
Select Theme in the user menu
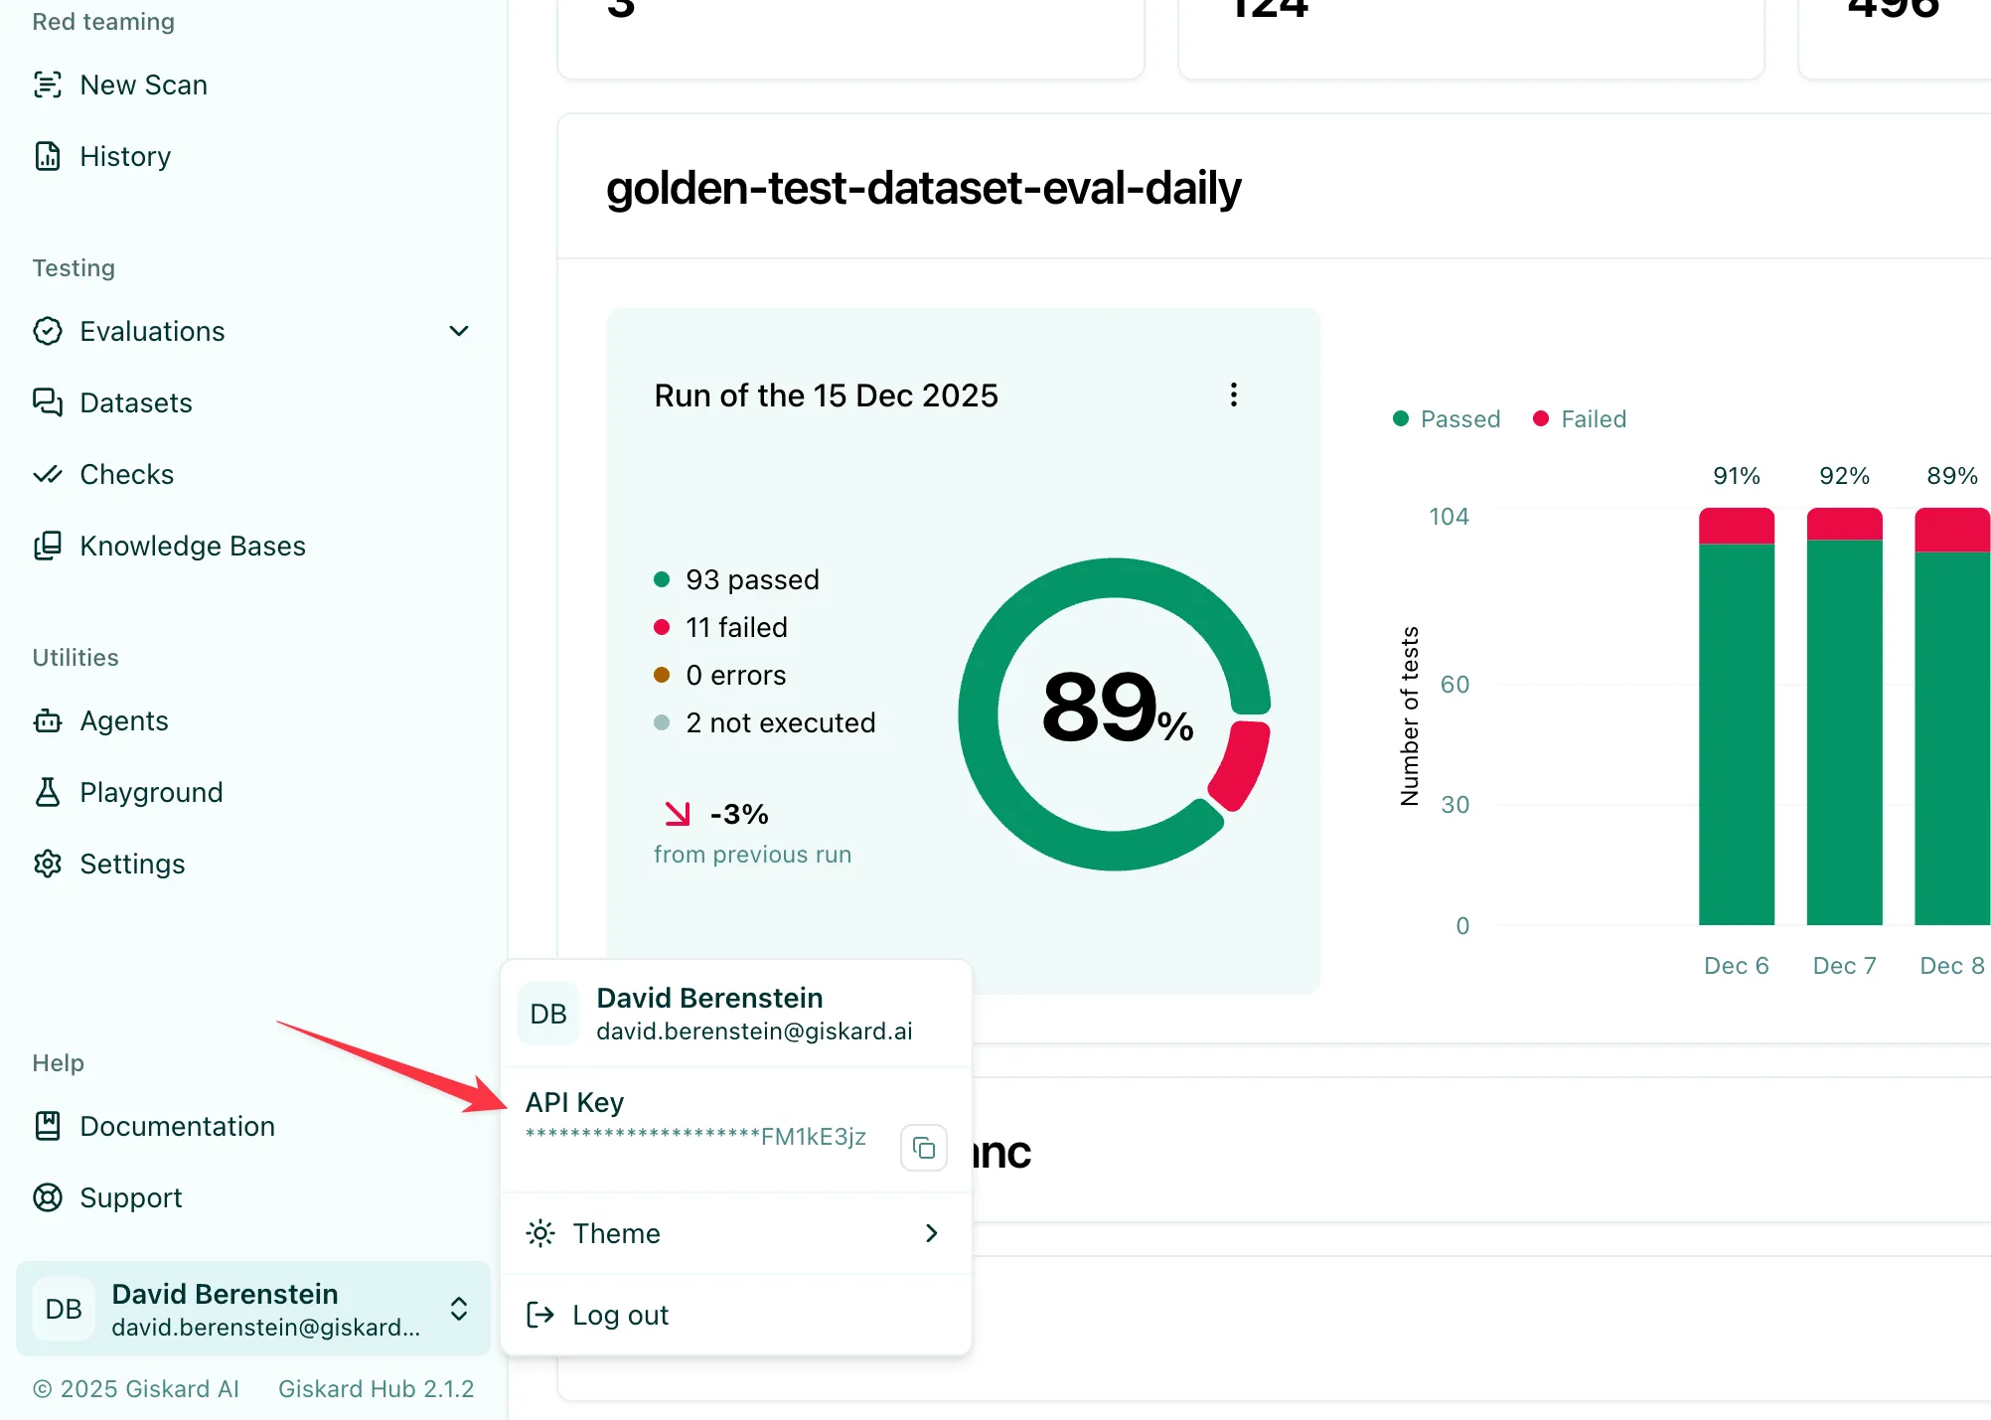coord(615,1233)
